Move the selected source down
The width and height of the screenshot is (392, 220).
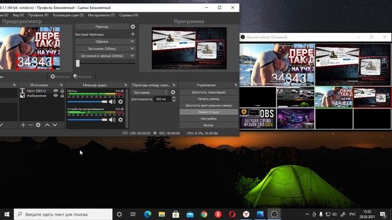coord(55,125)
